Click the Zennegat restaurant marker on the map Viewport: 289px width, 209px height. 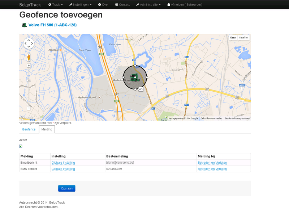pyautogui.click(x=61, y=50)
